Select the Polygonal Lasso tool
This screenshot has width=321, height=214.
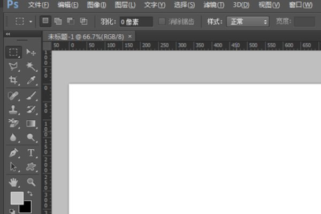tap(13, 66)
